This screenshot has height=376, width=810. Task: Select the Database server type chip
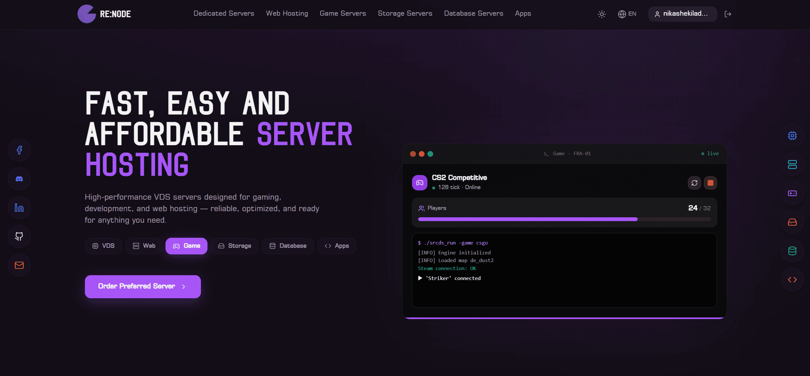pyautogui.click(x=288, y=246)
